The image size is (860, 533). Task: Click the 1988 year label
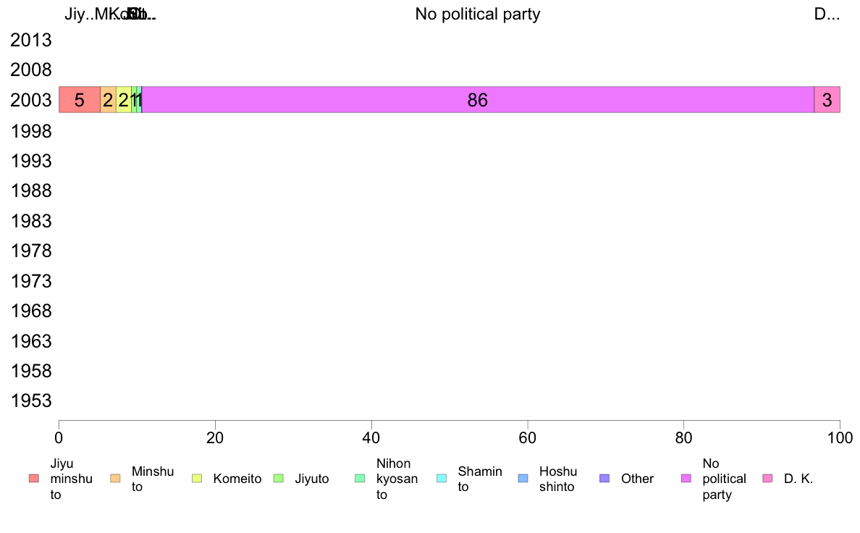point(31,190)
